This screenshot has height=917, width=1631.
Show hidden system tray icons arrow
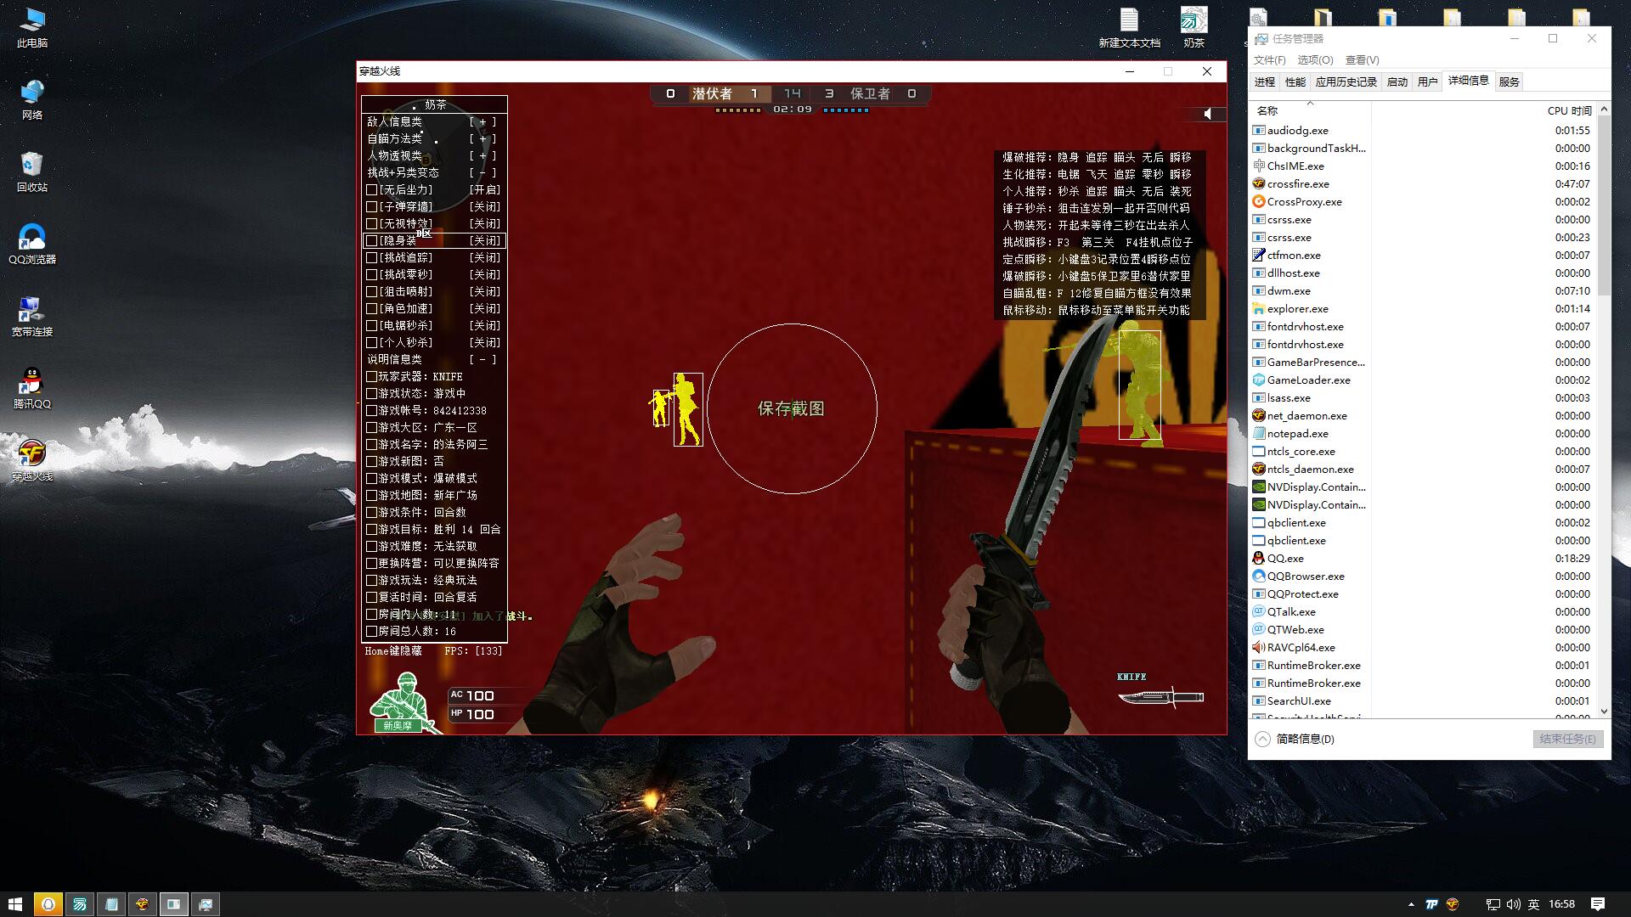(x=1411, y=904)
